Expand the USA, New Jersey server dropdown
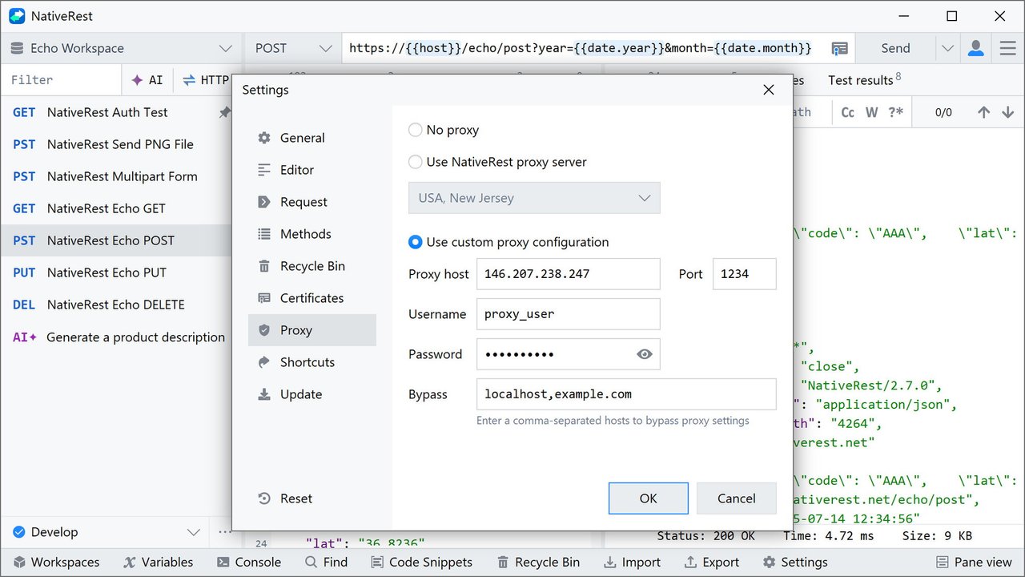This screenshot has width=1025, height=577. point(534,198)
